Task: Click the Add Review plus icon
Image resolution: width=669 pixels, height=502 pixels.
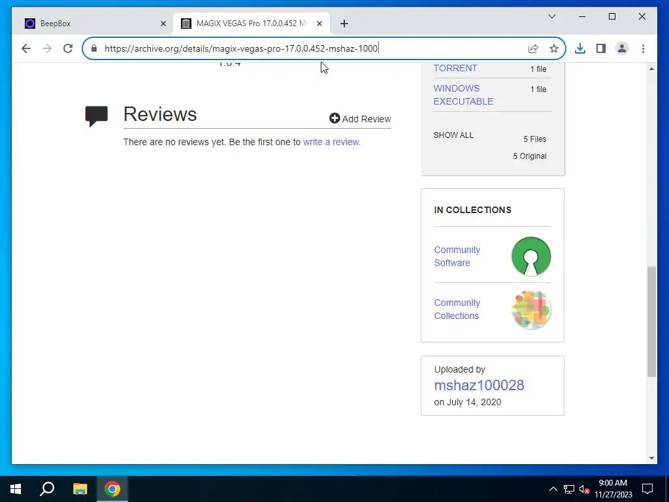Action: pyautogui.click(x=334, y=119)
